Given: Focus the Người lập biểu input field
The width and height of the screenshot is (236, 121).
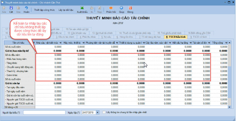Looking at the screenshot, I should (44, 112).
